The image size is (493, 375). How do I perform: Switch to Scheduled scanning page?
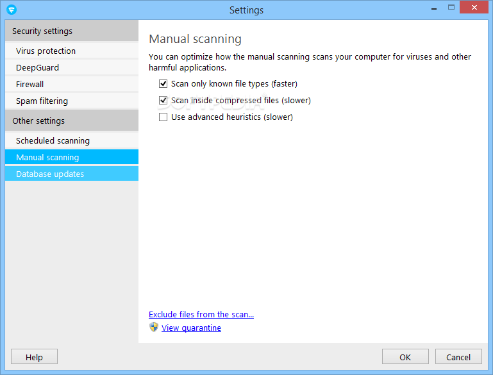(72, 140)
